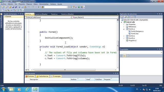
Task: Click the Start Page icon in the toolbar
Action: [x=79, y=7]
